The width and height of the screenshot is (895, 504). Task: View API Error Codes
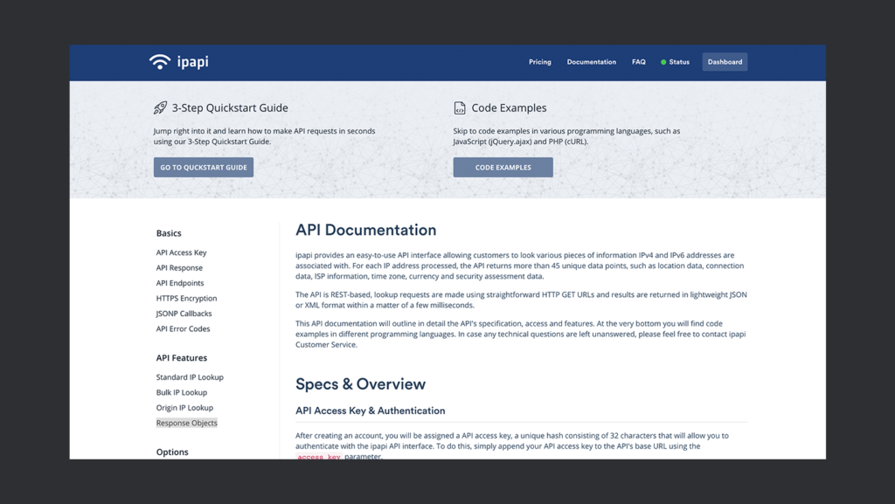tap(182, 328)
